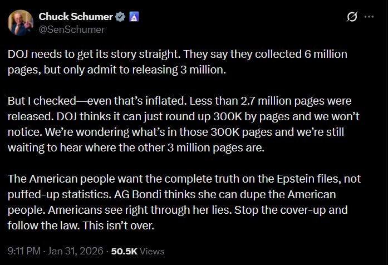Image resolution: width=388 pixels, height=265 pixels.
Task: Click the Grok explain-post icon
Action: [352, 17]
